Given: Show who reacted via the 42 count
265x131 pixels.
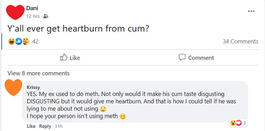Looking at the screenshot, I should point(35,41).
